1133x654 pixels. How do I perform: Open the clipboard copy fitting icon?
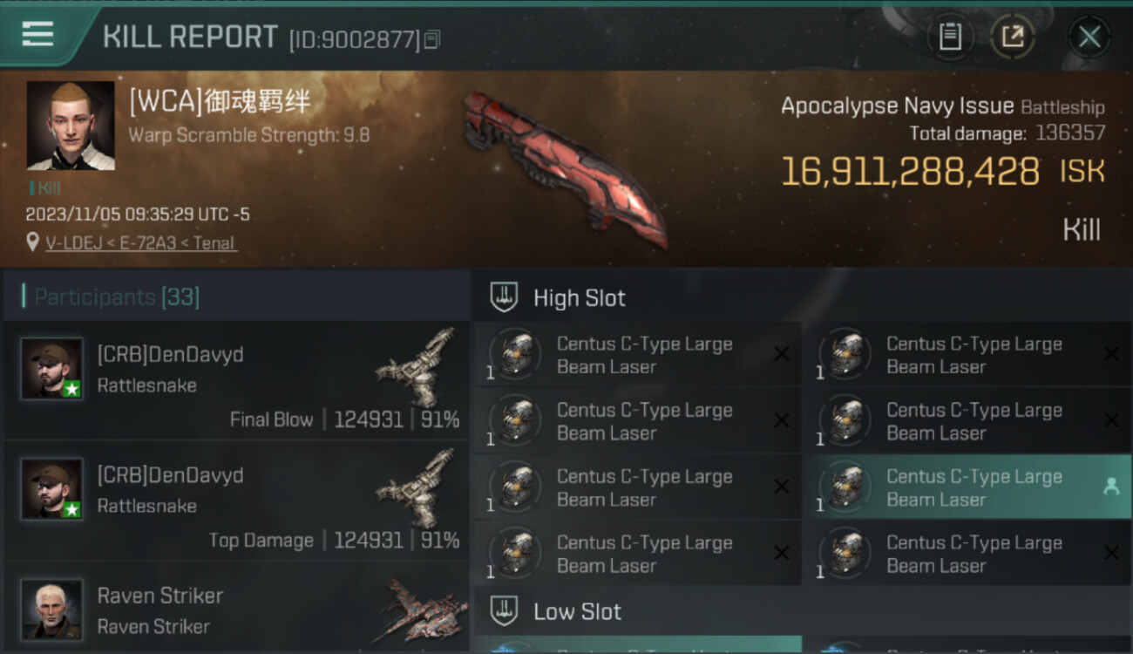click(950, 37)
